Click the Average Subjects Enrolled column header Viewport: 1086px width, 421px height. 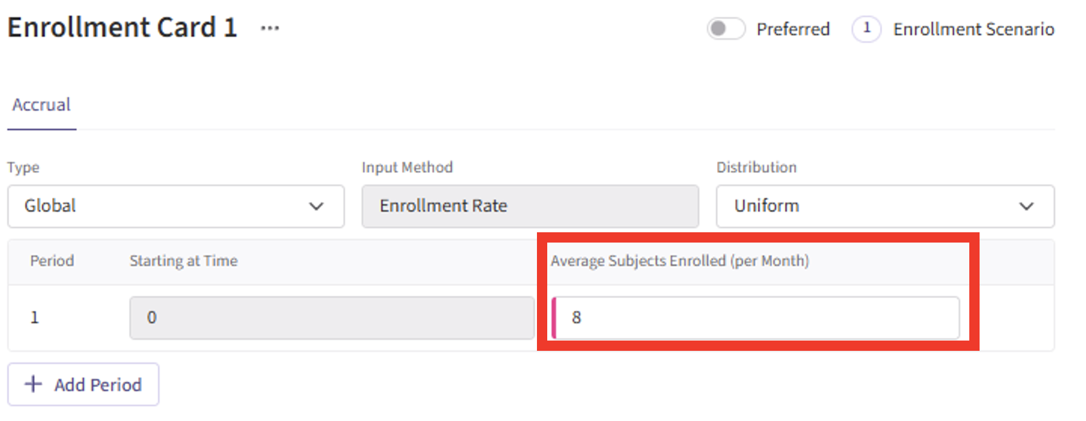tap(679, 261)
